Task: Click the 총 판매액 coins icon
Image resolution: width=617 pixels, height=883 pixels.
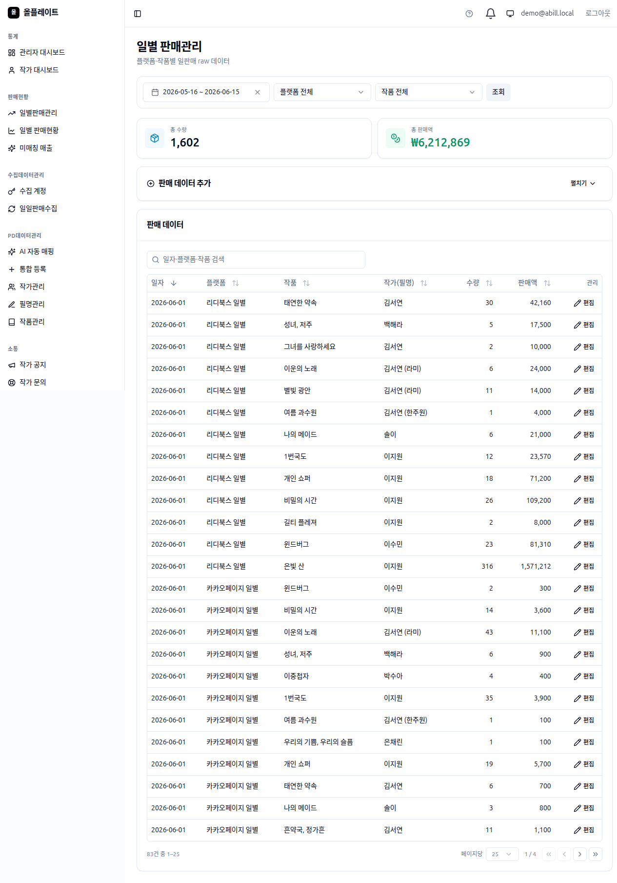Action: tap(396, 138)
